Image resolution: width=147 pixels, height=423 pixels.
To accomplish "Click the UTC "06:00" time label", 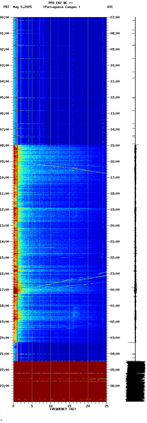I will pos(115,386).
